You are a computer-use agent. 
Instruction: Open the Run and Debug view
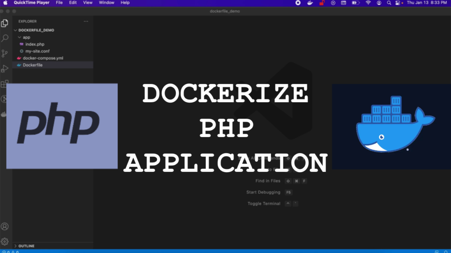click(5, 69)
